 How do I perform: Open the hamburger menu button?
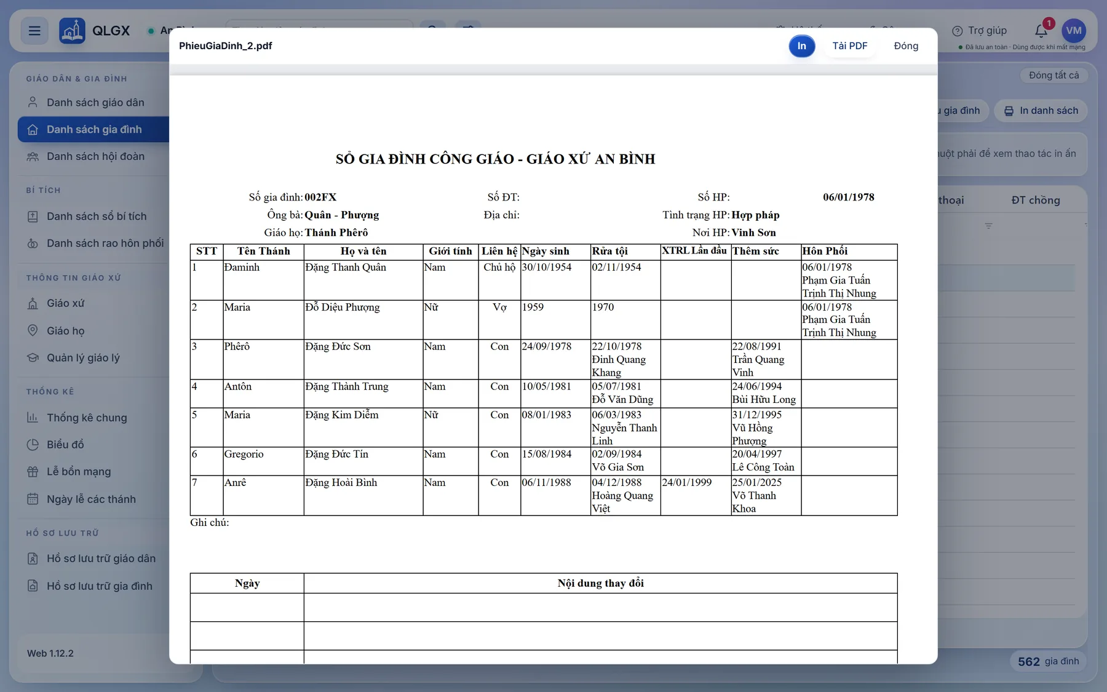[x=34, y=31]
